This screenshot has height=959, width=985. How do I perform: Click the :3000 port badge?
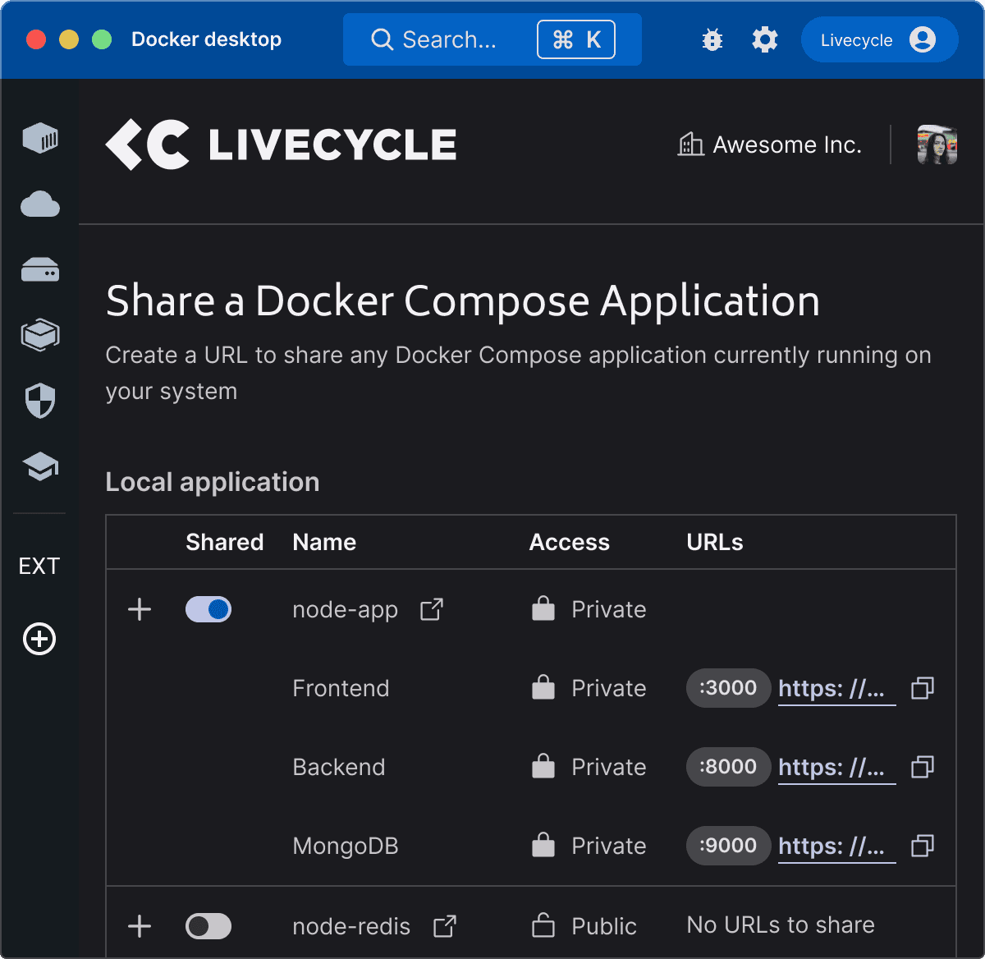click(x=728, y=688)
